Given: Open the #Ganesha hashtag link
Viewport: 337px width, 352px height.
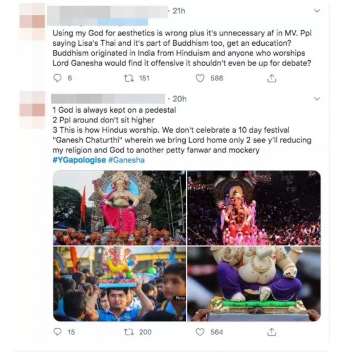Looking at the screenshot, I should [126, 160].
